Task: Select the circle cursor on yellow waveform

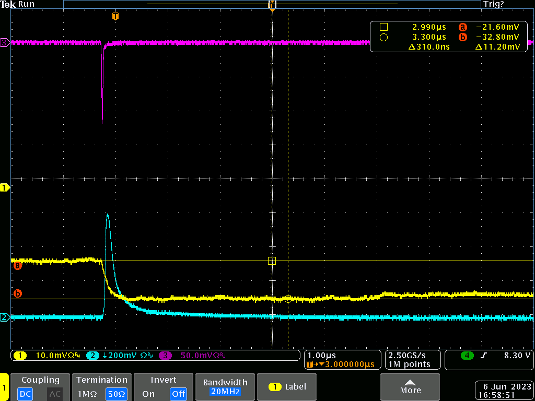Action: pos(288,299)
